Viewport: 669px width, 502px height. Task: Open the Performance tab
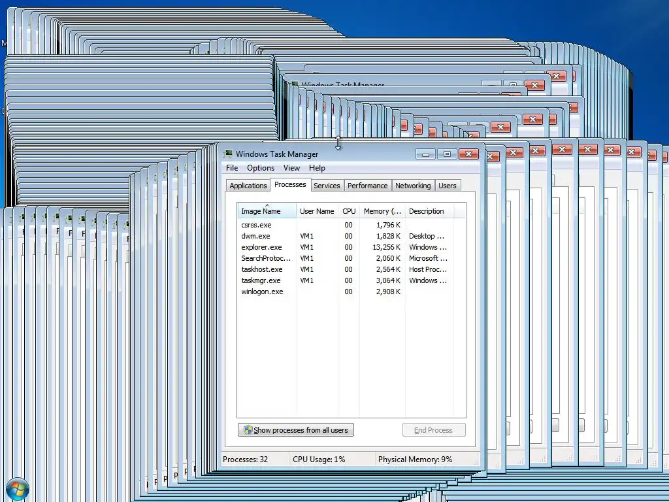click(x=367, y=186)
